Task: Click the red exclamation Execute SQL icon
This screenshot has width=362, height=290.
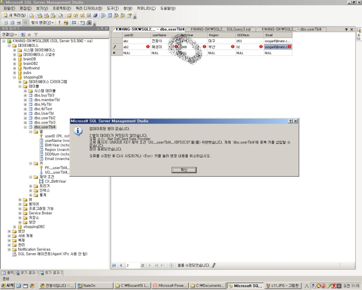Action: coord(59,23)
